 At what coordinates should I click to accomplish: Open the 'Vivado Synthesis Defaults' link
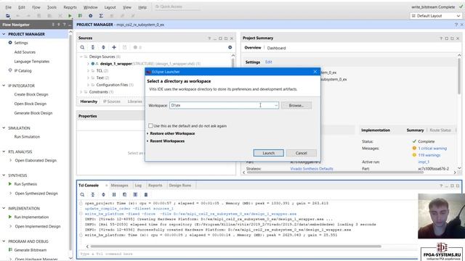(x=312, y=169)
